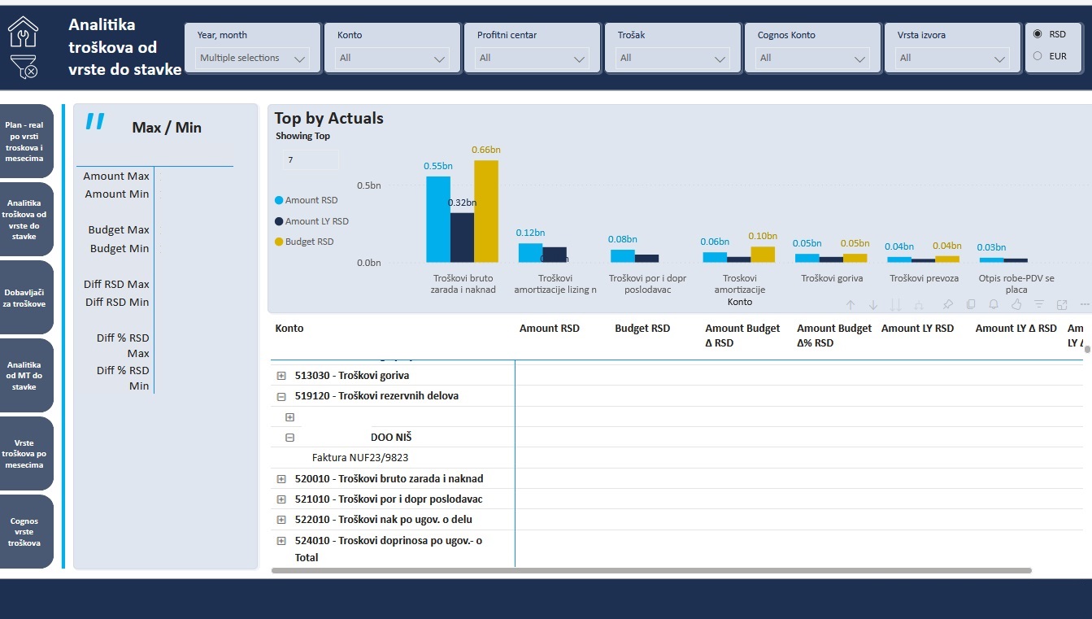This screenshot has height=619, width=1092.
Task: Go to next level with double-arrow icon
Action: pos(896,305)
